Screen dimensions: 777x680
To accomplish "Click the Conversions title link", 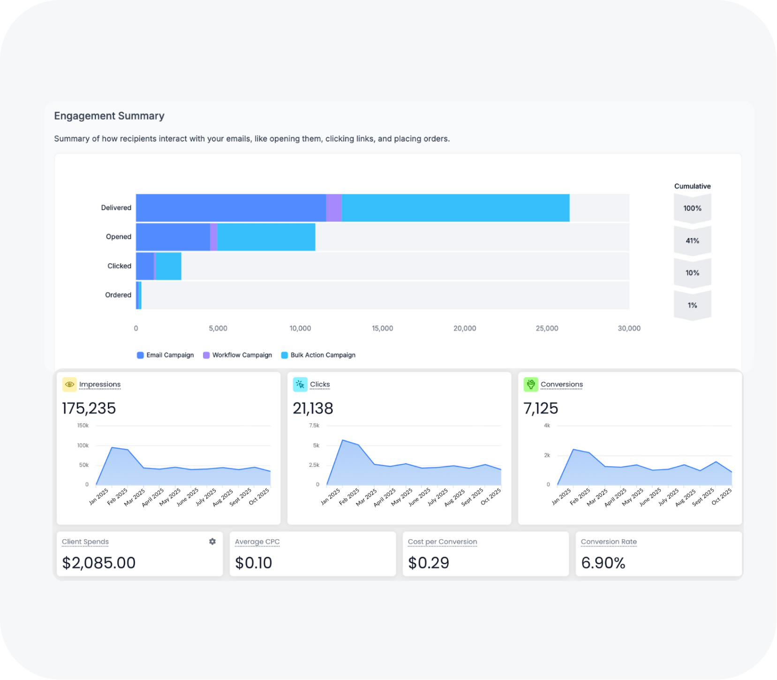I will tap(562, 384).
